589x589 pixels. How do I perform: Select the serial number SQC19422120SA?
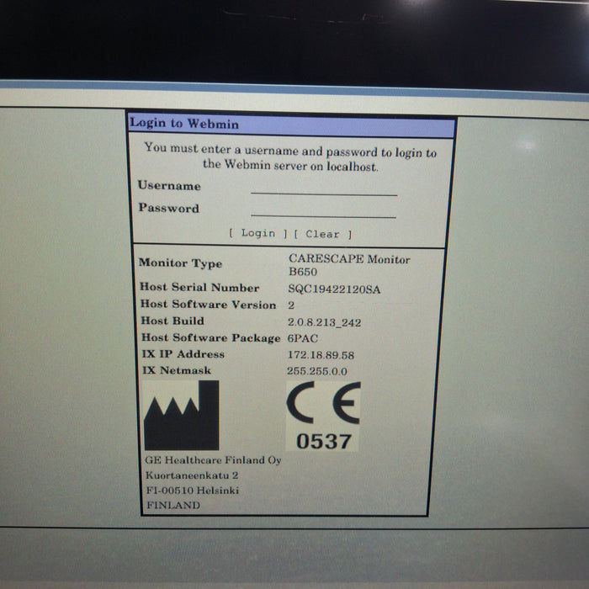[334, 289]
